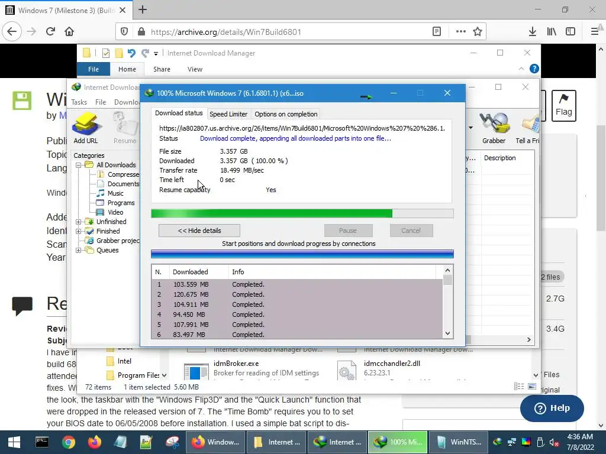Screen dimensions: 606x454
Task: Click the Program Files folder expand chevron
Action: (x=165, y=375)
